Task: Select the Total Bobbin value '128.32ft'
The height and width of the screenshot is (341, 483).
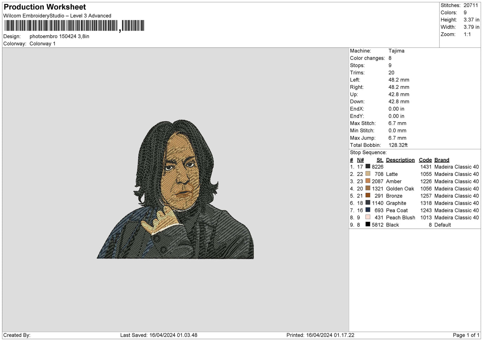Action: tap(398, 145)
